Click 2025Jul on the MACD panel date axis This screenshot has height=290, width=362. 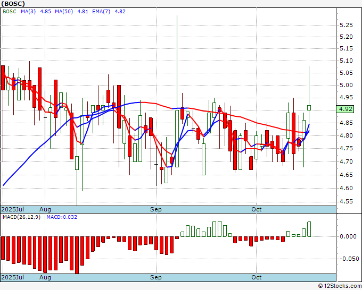pos(13,277)
